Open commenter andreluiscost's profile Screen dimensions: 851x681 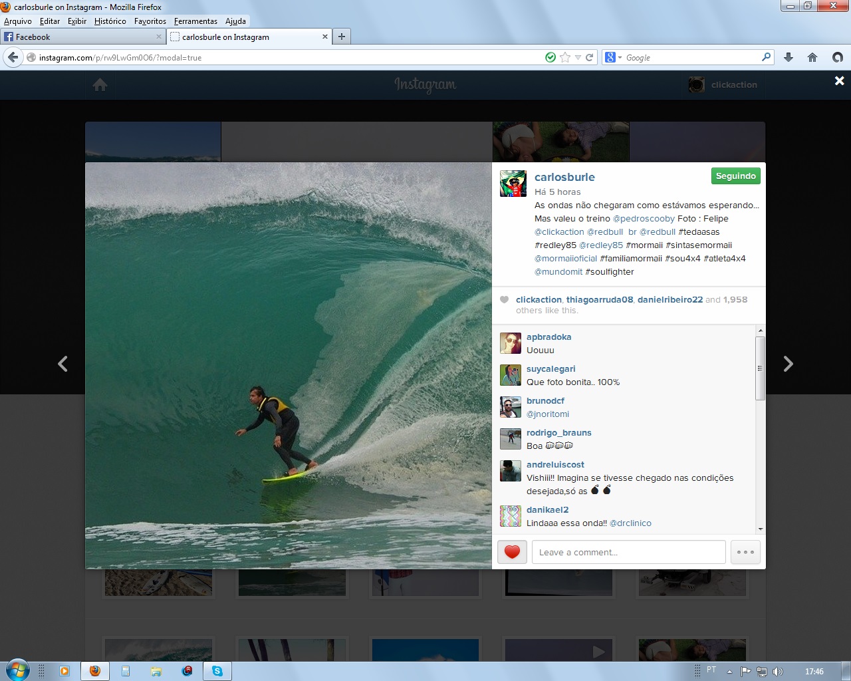[555, 465]
